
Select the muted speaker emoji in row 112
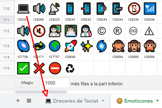tap(38, 31)
